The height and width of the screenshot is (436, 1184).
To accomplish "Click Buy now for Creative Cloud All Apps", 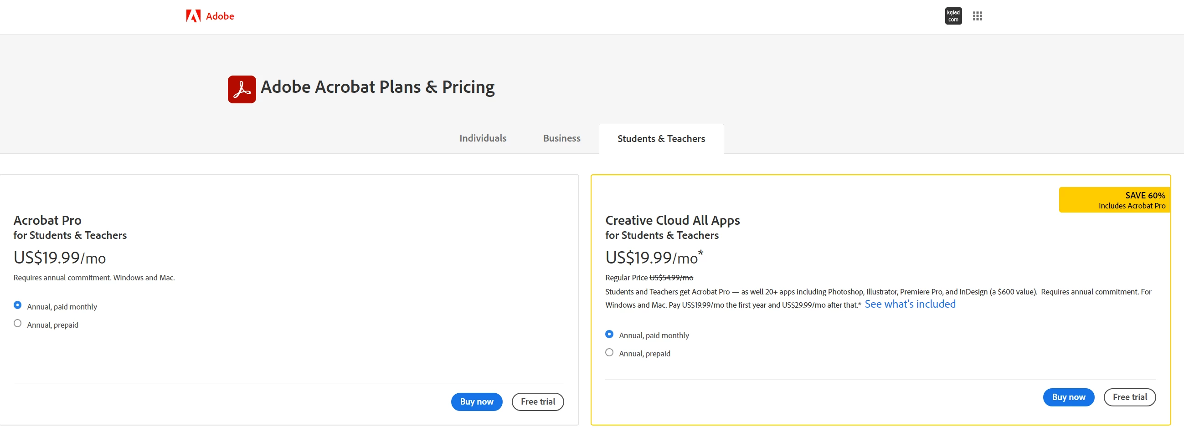I will pyautogui.click(x=1068, y=397).
